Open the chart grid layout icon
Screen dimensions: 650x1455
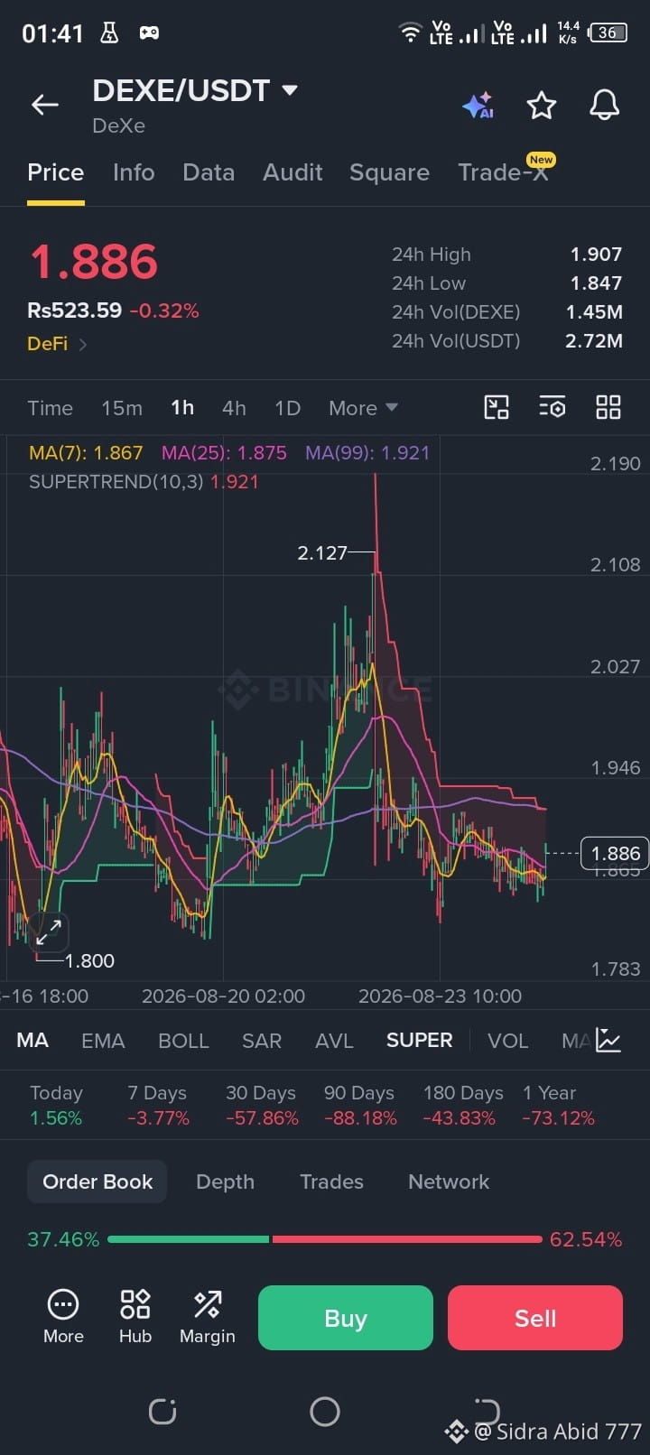[608, 408]
